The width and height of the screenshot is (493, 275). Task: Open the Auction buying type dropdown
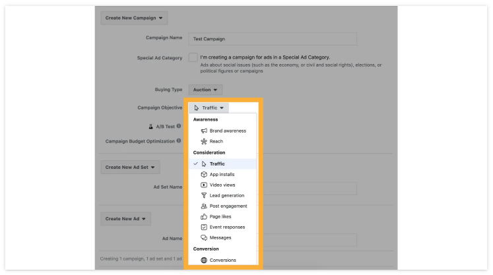[x=205, y=90]
